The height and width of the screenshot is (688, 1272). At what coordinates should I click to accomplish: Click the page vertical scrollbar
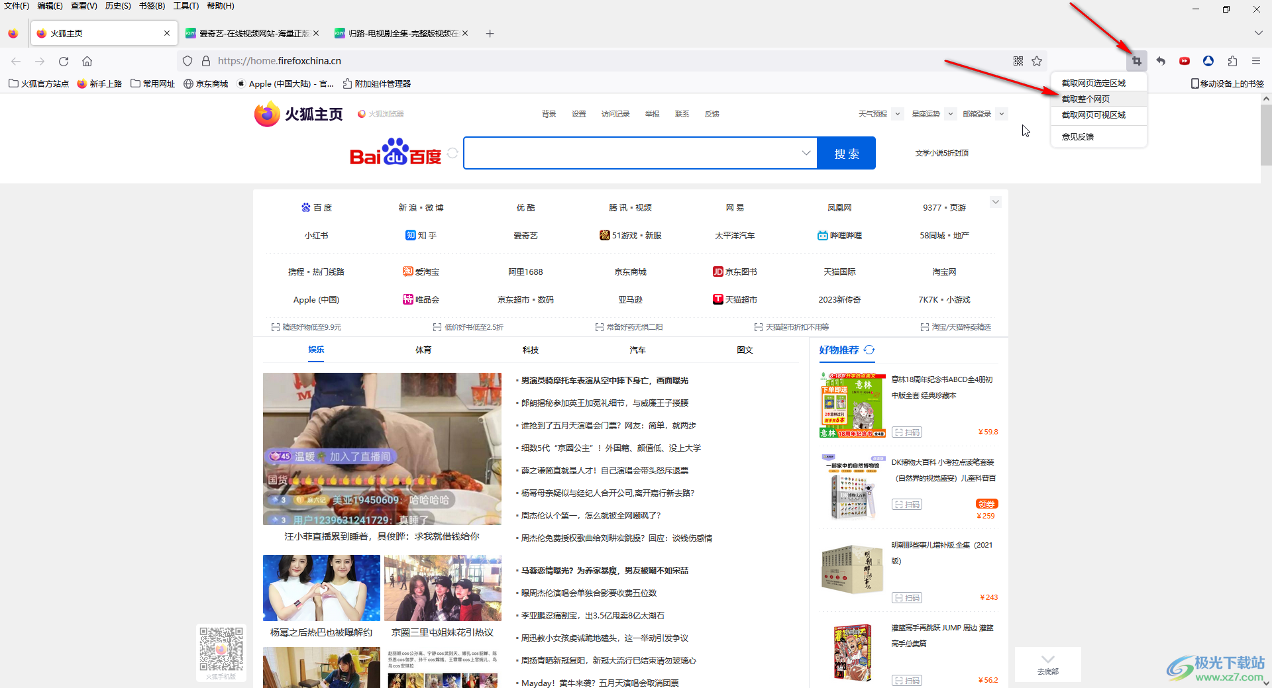coord(1265,135)
